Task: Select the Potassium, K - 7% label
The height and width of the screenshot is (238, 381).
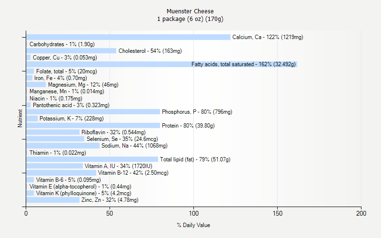Action: pos(71,119)
